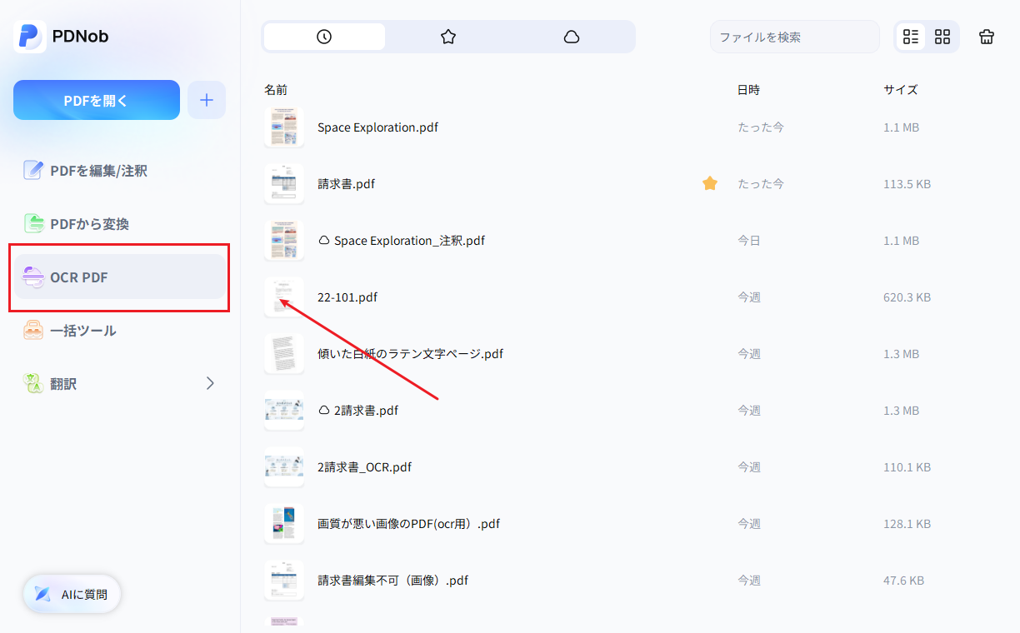This screenshot has width=1020, height=633.
Task: Click the cloud icon on 2請求書.pdf
Action: tap(324, 411)
